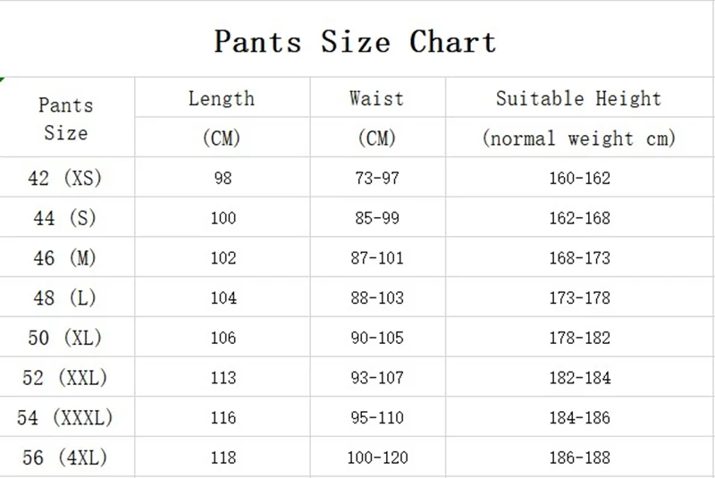This screenshot has height=478, width=715.
Task: Click the Pants Size Chart title
Action: click(355, 41)
